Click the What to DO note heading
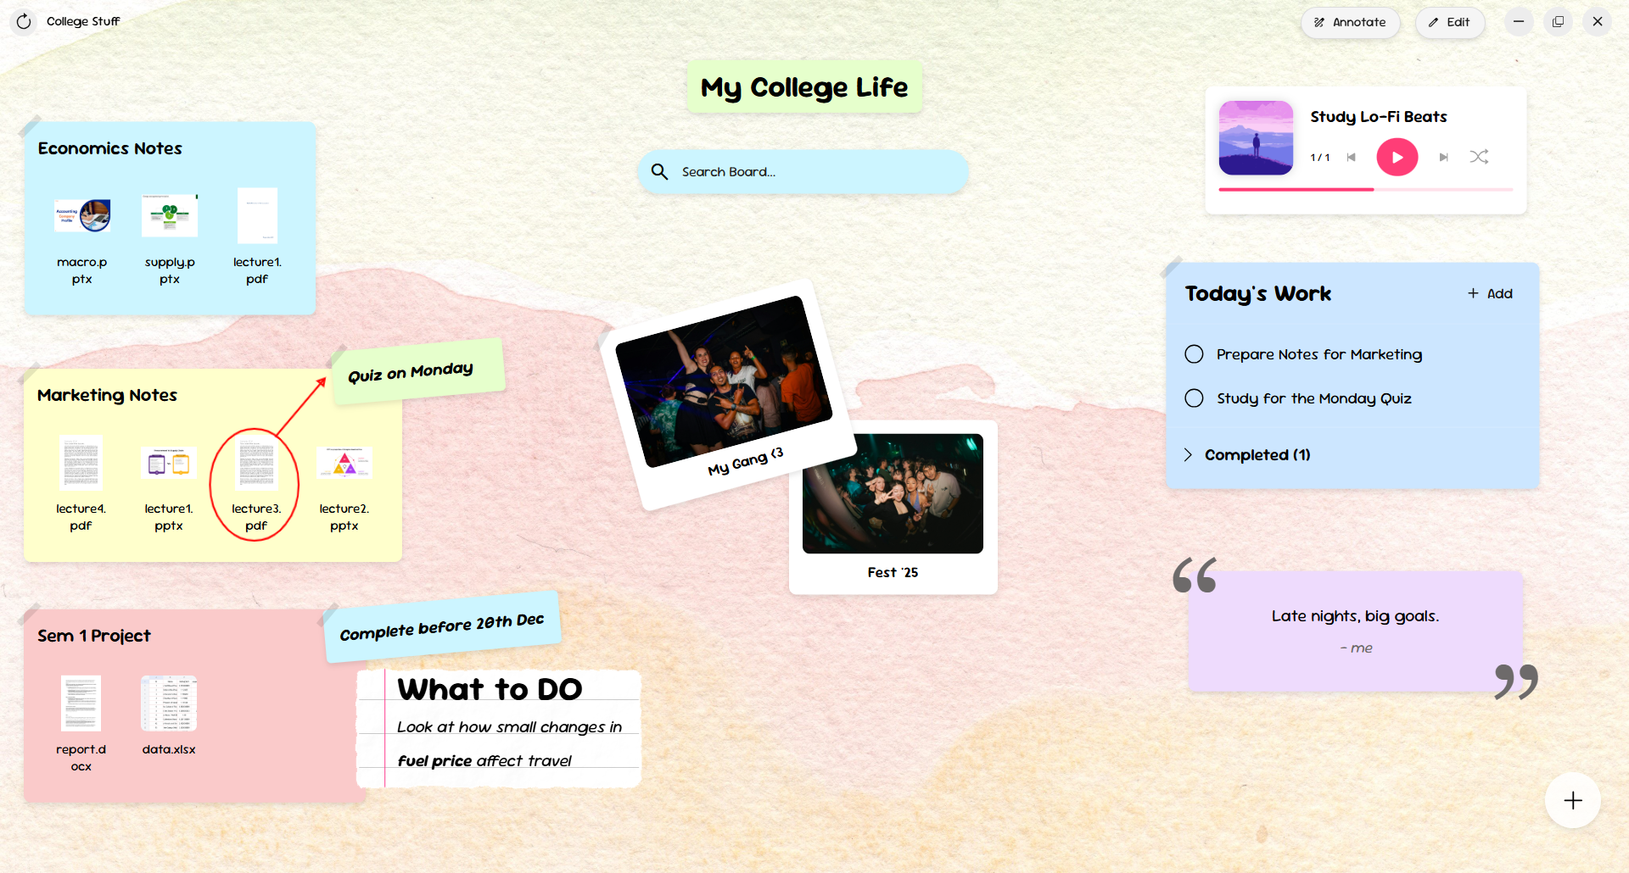 pyautogui.click(x=490, y=688)
